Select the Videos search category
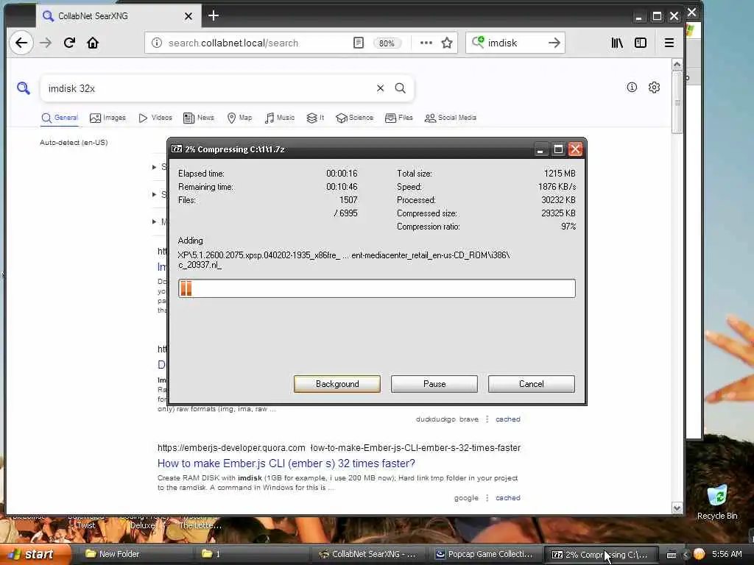This screenshot has height=565, width=754. coord(155,118)
